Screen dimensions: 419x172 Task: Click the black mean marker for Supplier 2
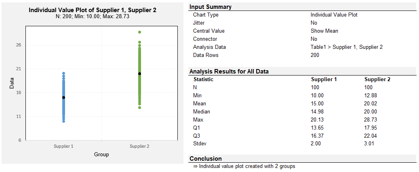point(139,74)
